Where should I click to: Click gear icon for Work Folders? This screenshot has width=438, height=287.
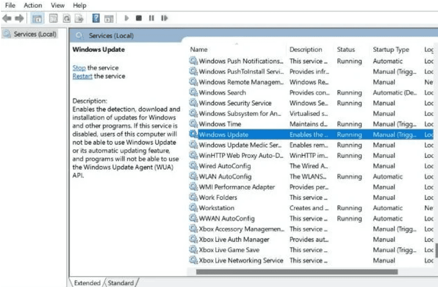[x=193, y=197]
